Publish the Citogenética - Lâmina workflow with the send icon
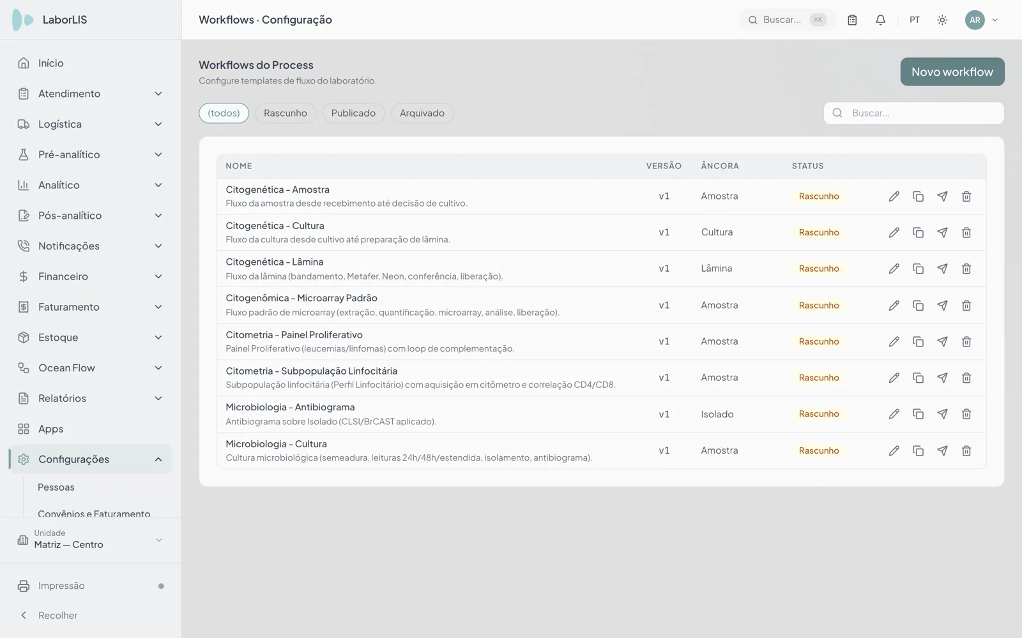This screenshot has height=638, width=1022. pos(942,269)
